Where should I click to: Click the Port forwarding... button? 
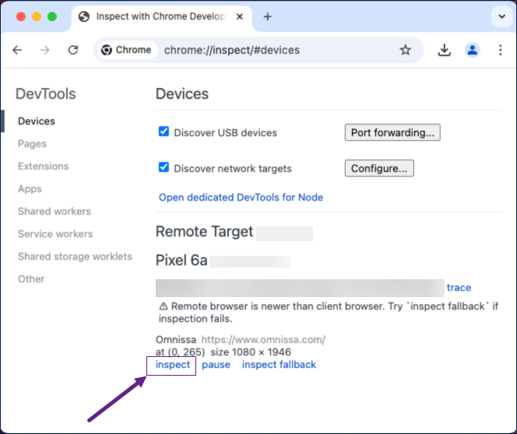pyautogui.click(x=392, y=132)
